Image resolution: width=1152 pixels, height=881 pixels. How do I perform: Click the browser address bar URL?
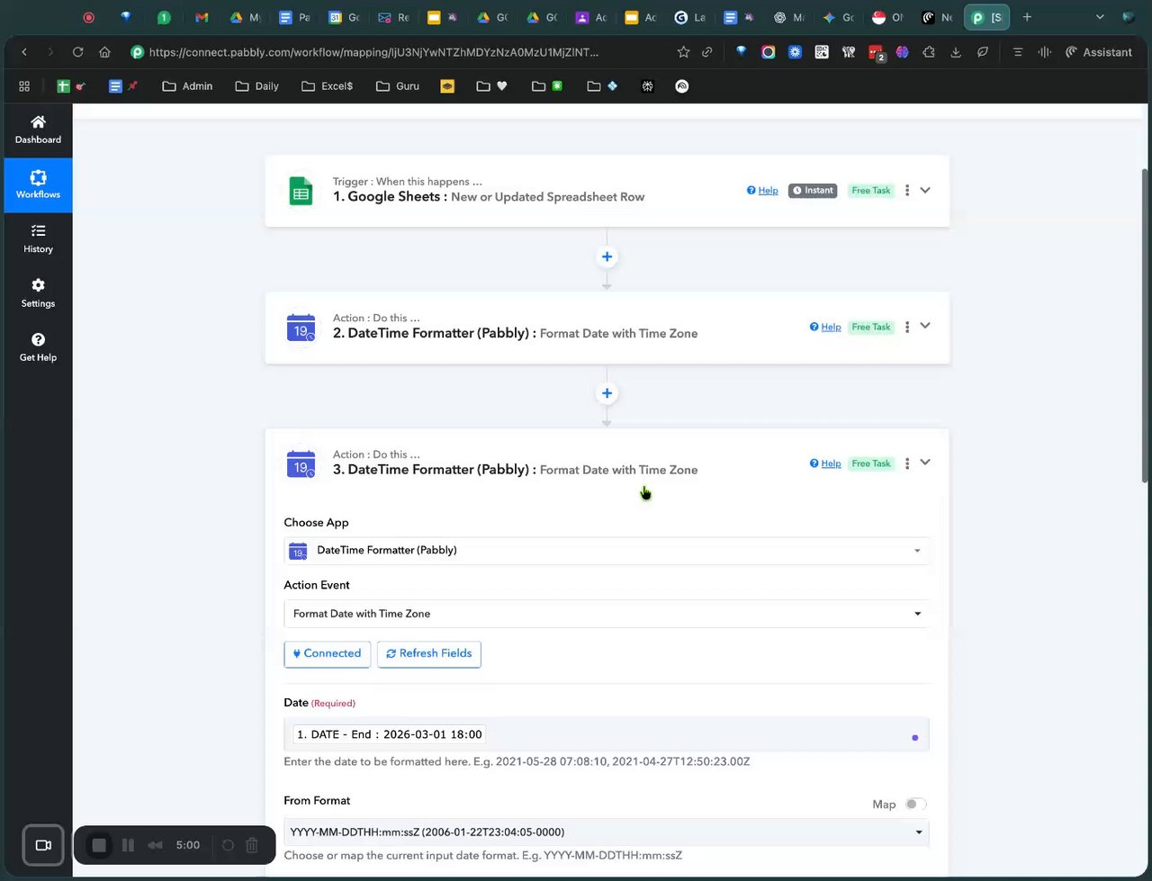point(373,52)
